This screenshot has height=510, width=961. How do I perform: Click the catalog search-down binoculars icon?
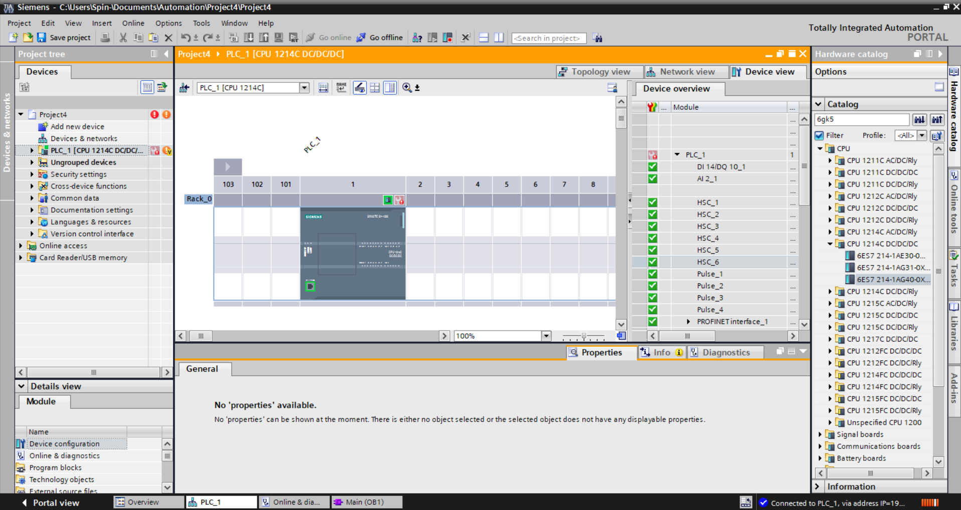(919, 119)
